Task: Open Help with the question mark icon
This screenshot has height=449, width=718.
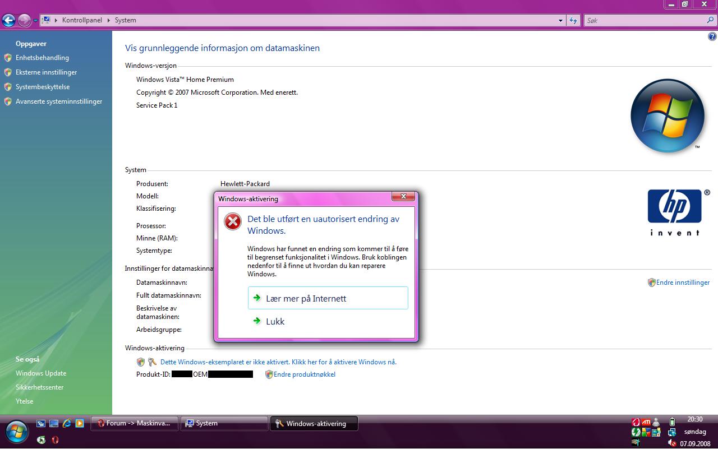Action: 712,36
